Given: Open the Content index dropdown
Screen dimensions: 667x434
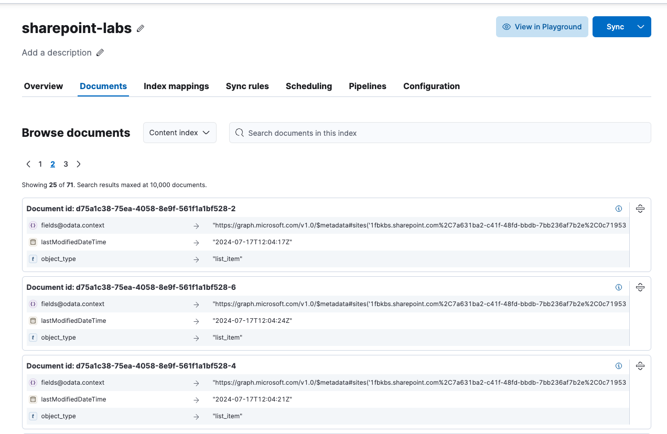Looking at the screenshot, I should [x=180, y=133].
